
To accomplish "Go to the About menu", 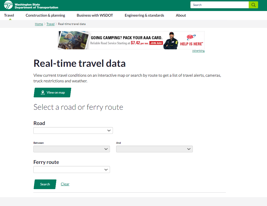I will click(181, 15).
